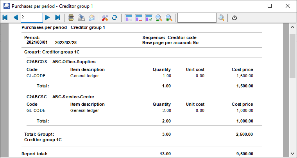Refresh the report

115,18
